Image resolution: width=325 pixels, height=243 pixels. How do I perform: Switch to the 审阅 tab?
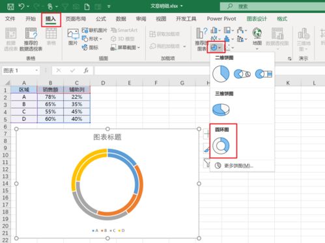coord(141,19)
